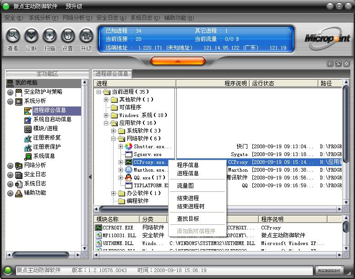The width and height of the screenshot is (355, 279).
Task: Open the 网络分析(S) menu
Action: pos(77,18)
